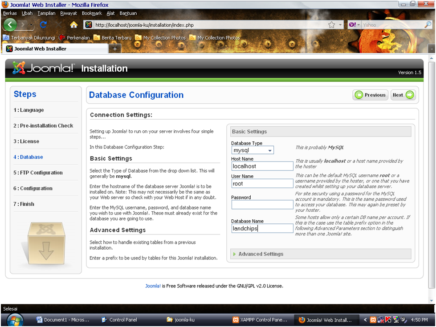This screenshot has height=327, width=436.
Task: Click the Joomla site favicon in the address bar
Action: point(89,25)
